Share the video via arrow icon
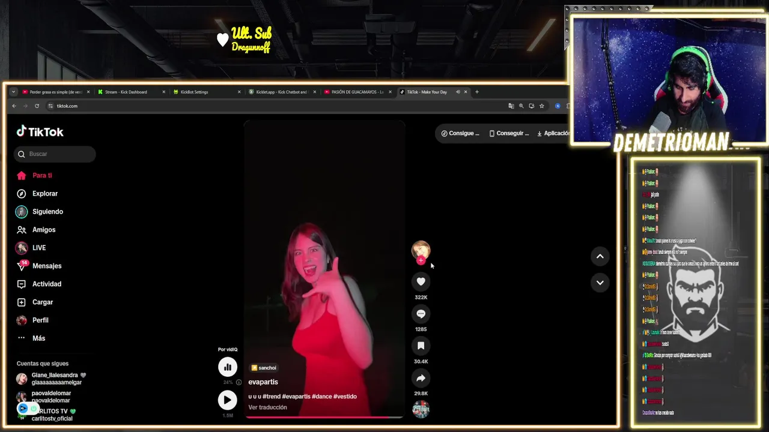Image resolution: width=769 pixels, height=432 pixels. click(x=421, y=378)
